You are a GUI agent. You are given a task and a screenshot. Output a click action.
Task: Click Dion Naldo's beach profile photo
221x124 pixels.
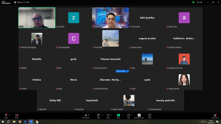[x=110, y=38]
